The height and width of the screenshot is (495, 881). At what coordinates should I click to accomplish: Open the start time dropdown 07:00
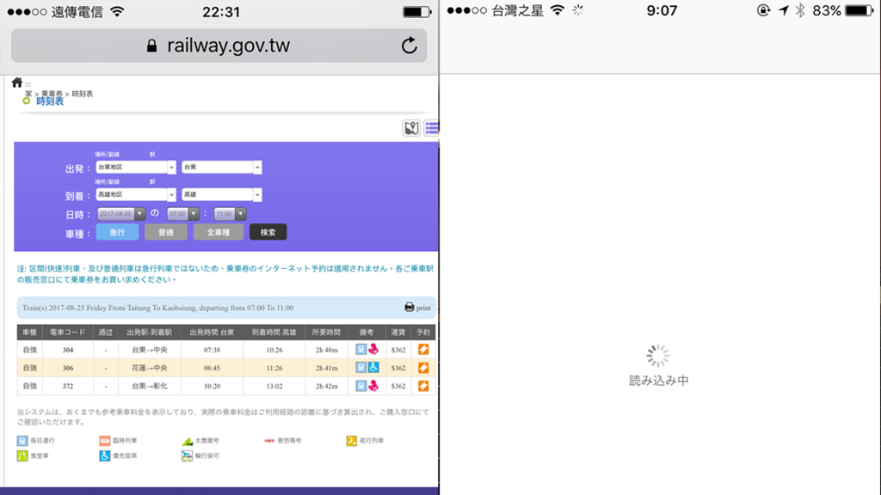pos(183,214)
